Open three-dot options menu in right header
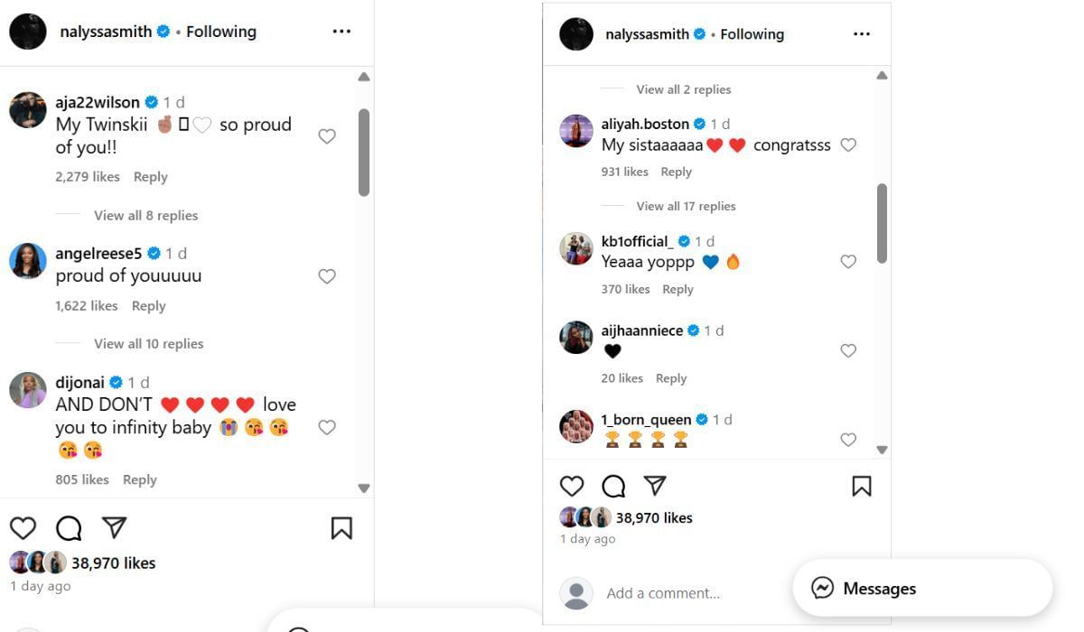 pos(862,34)
